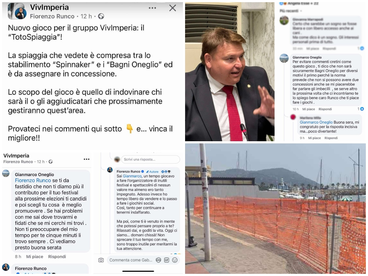Click the like reaction icon on Gianmarco's comment

coord(362,109)
